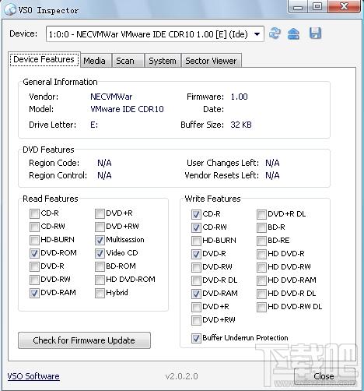The width and height of the screenshot is (364, 391).
Task: Toggle the Multisession checkbox
Action: tap(100, 240)
